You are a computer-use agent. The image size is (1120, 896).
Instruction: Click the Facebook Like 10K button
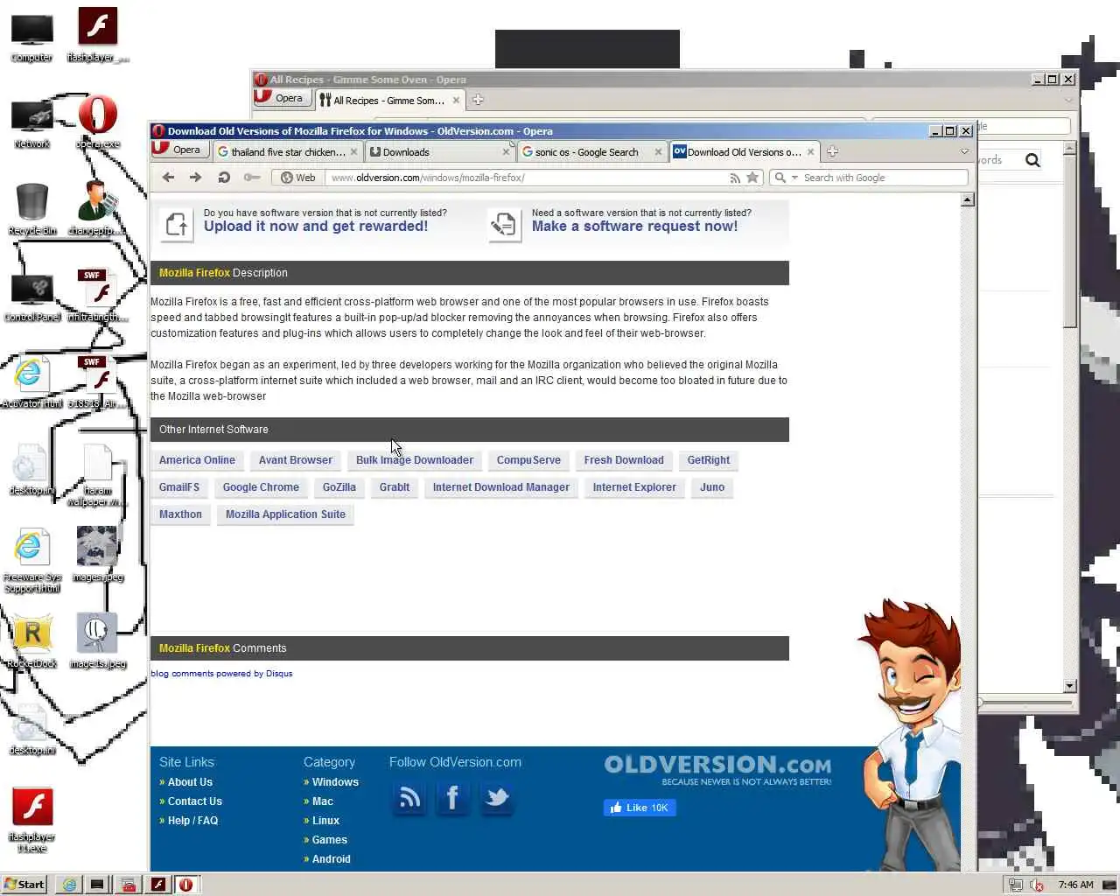640,808
